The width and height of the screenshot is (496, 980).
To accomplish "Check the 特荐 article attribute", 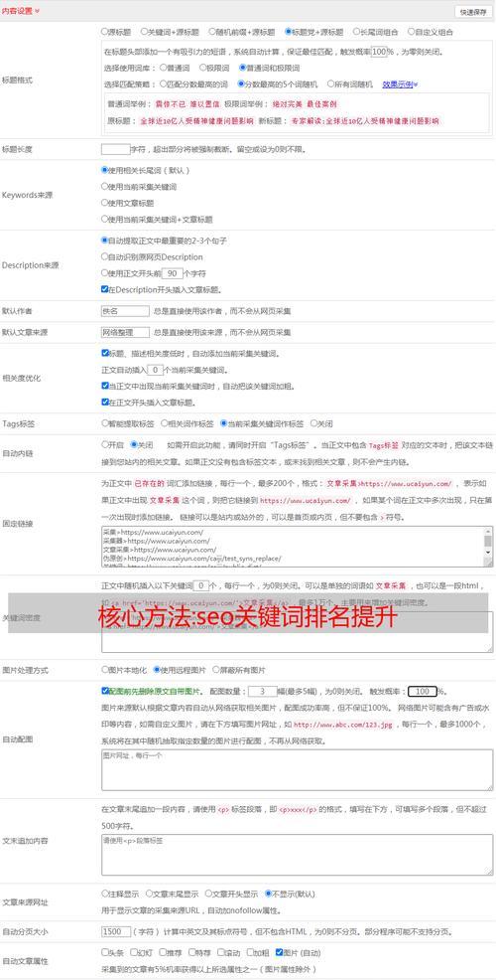I will [190, 952].
